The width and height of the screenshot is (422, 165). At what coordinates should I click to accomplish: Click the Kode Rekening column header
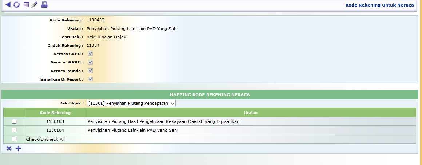(55, 112)
